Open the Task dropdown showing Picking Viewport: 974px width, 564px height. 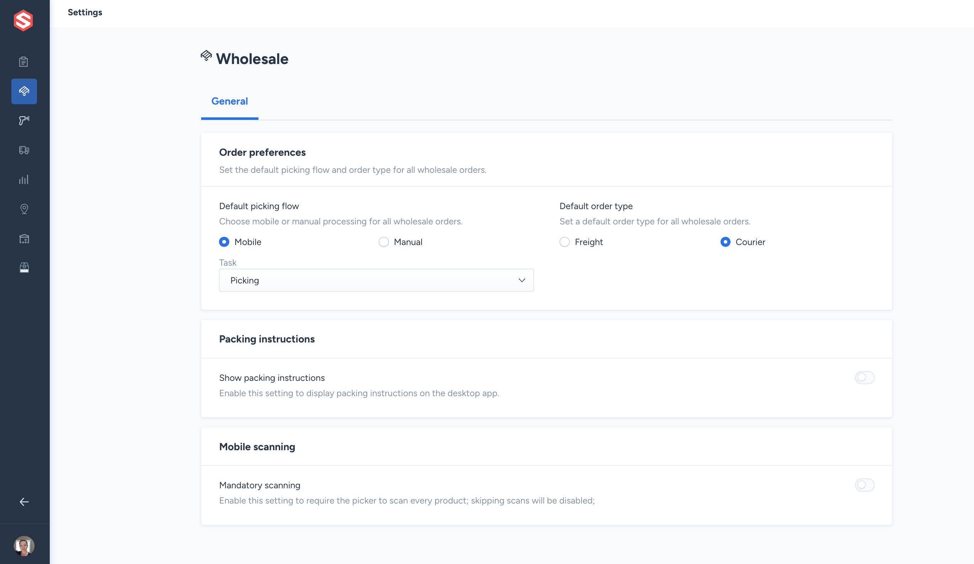click(x=376, y=280)
